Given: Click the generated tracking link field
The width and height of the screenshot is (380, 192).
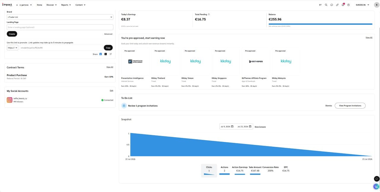Looking at the screenshot, I should (61, 48).
